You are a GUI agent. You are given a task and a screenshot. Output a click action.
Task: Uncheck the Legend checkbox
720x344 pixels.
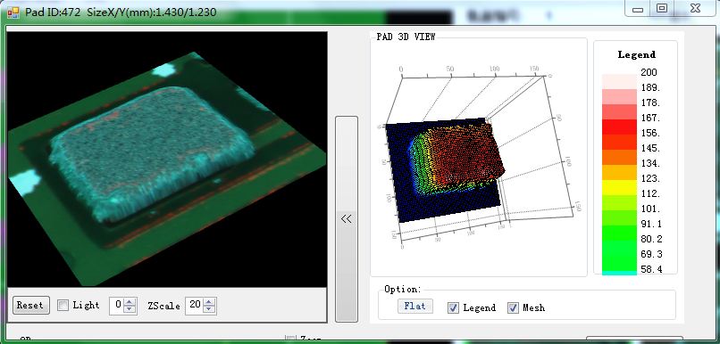(x=453, y=307)
